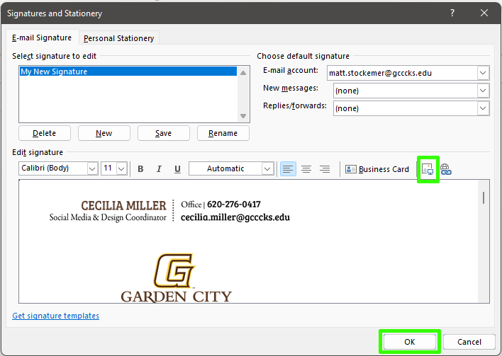Image resolution: width=502 pixels, height=356 pixels.
Task: Open the E-mail account dropdown
Action: point(483,73)
